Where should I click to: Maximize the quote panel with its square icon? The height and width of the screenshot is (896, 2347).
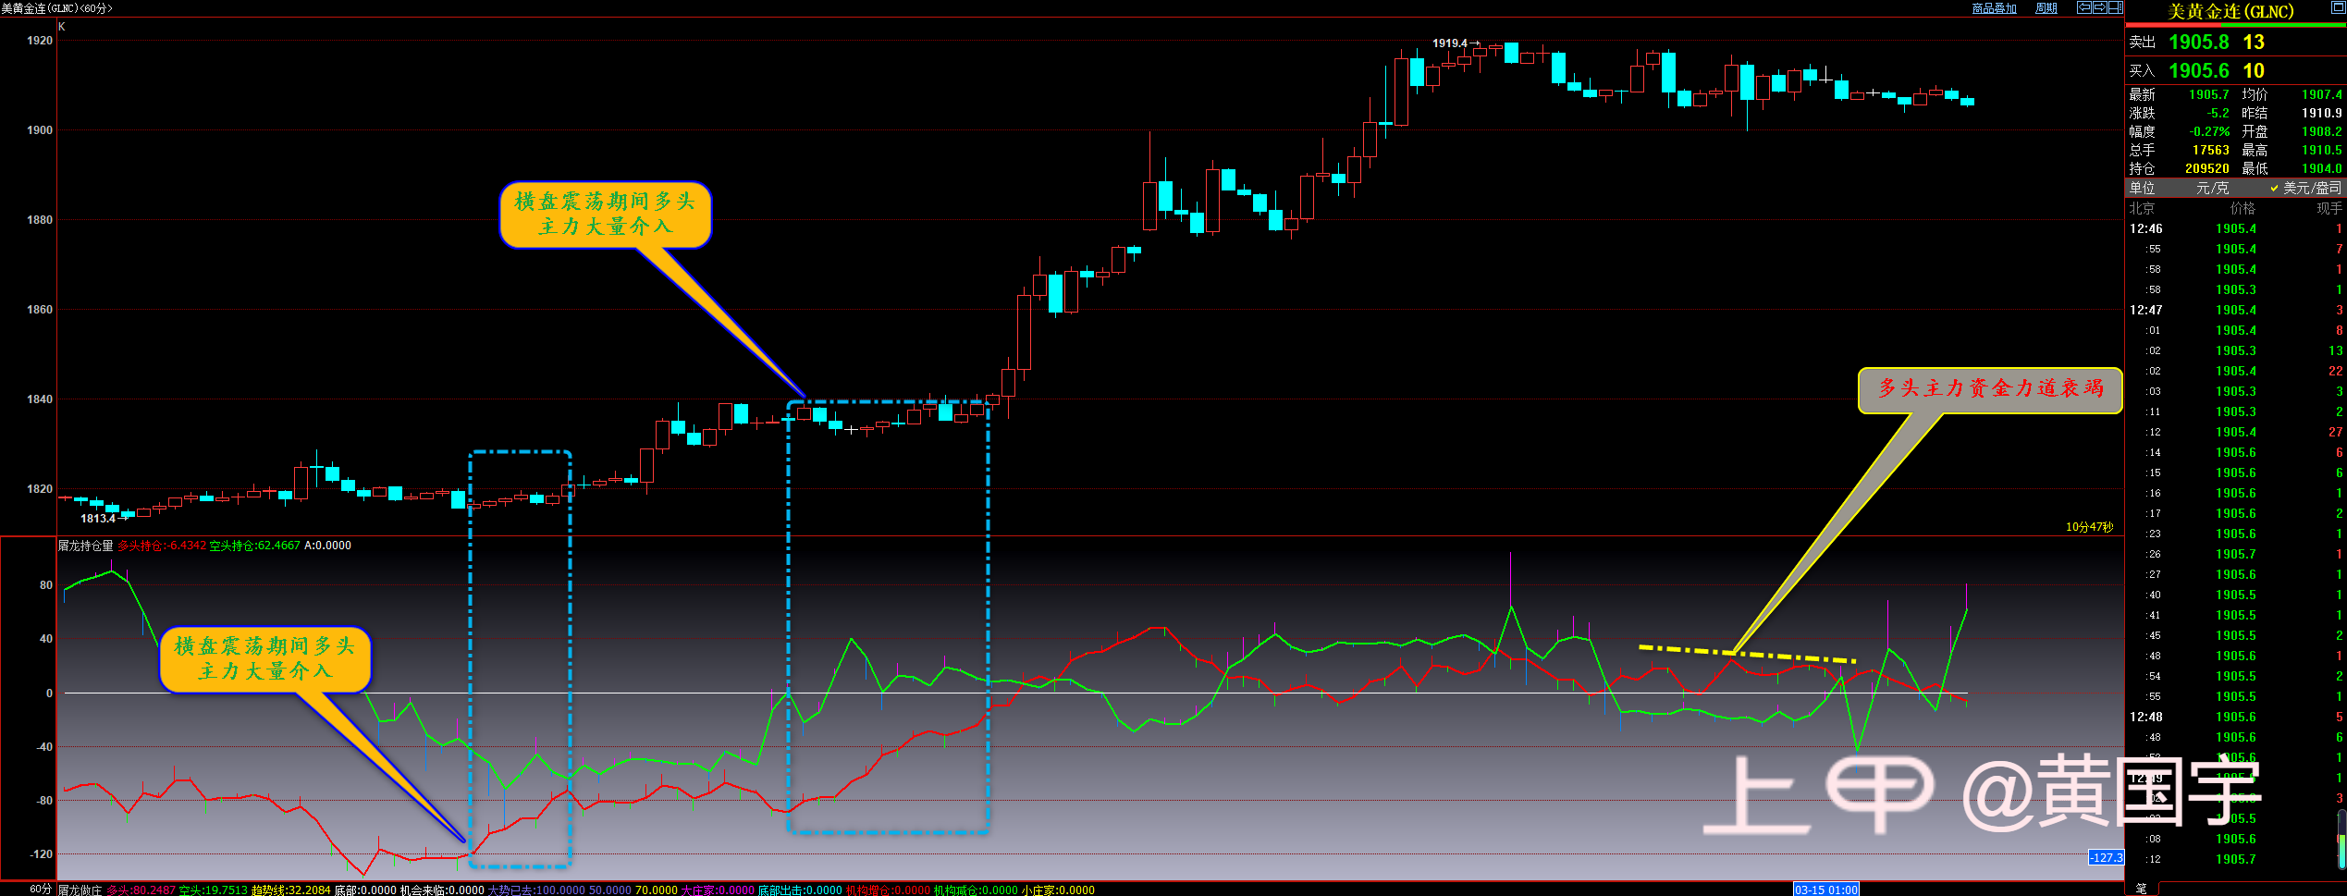[2338, 7]
